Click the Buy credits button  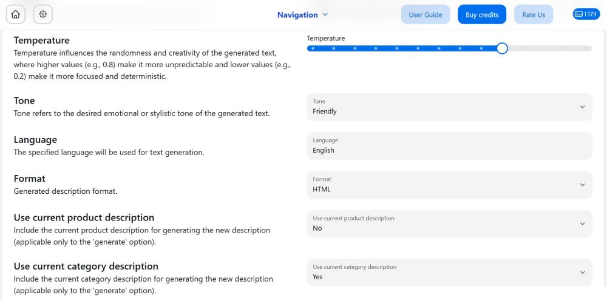click(x=482, y=15)
